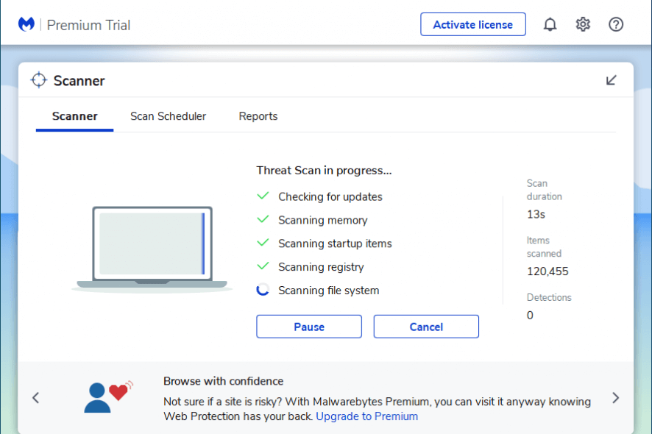The height and width of the screenshot is (434, 652).
Task: Click the Detections count 0
Action: tap(530, 315)
